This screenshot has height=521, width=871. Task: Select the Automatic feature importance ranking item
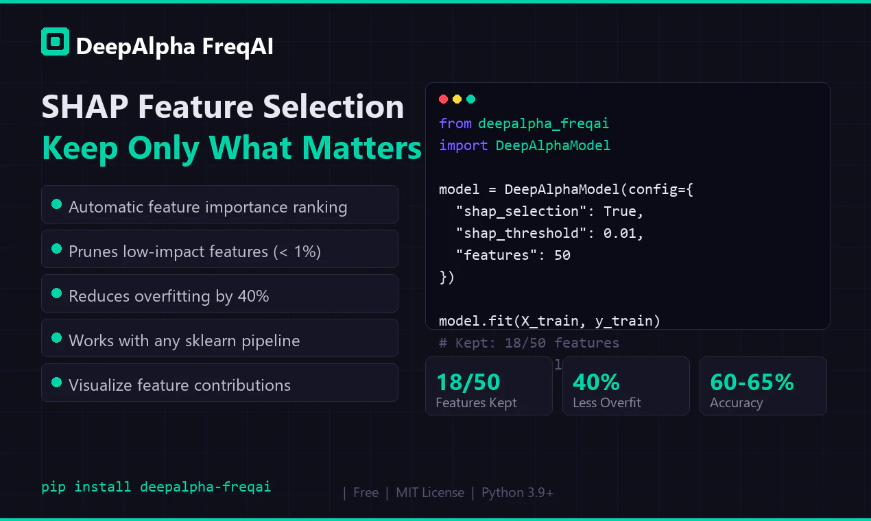219,204
